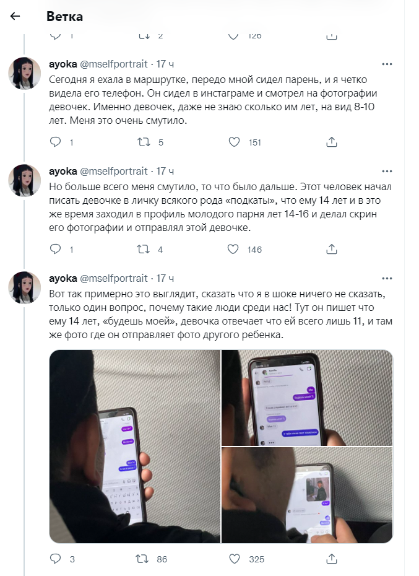The image size is (419, 576).
Task: Retweet the tweet with 5 retweets
Action: pyautogui.click(x=144, y=142)
